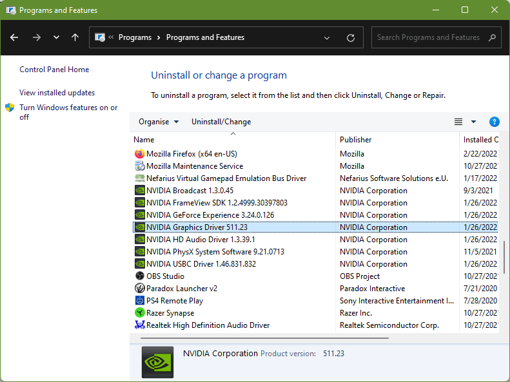Select NVIDIA Broadcast 1.3.0.45 entry
Viewport: 510px width, 382px height.
[190, 190]
